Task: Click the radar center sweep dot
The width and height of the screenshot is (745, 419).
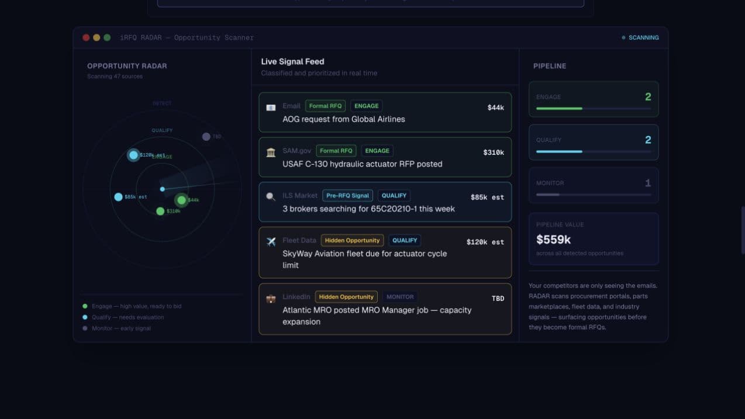Action: tap(163, 189)
